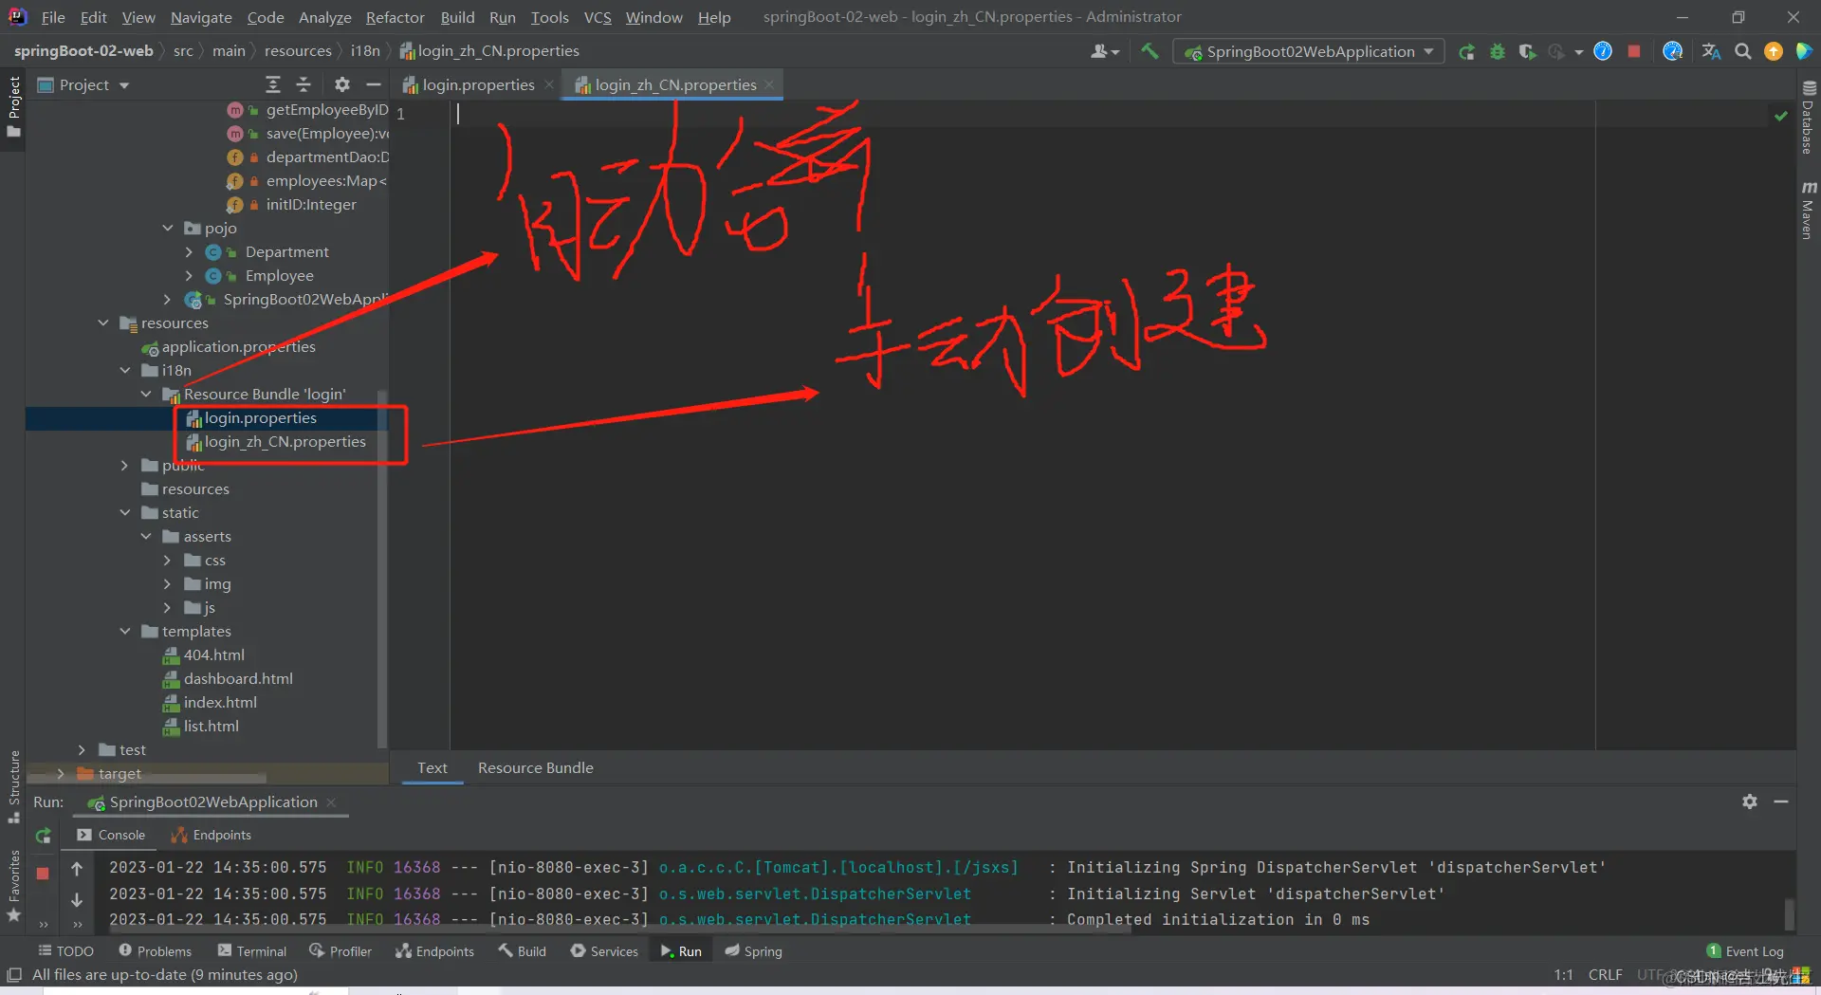The width and height of the screenshot is (1821, 995).
Task: Run with Coverage toolbar icon
Action: point(1527,51)
